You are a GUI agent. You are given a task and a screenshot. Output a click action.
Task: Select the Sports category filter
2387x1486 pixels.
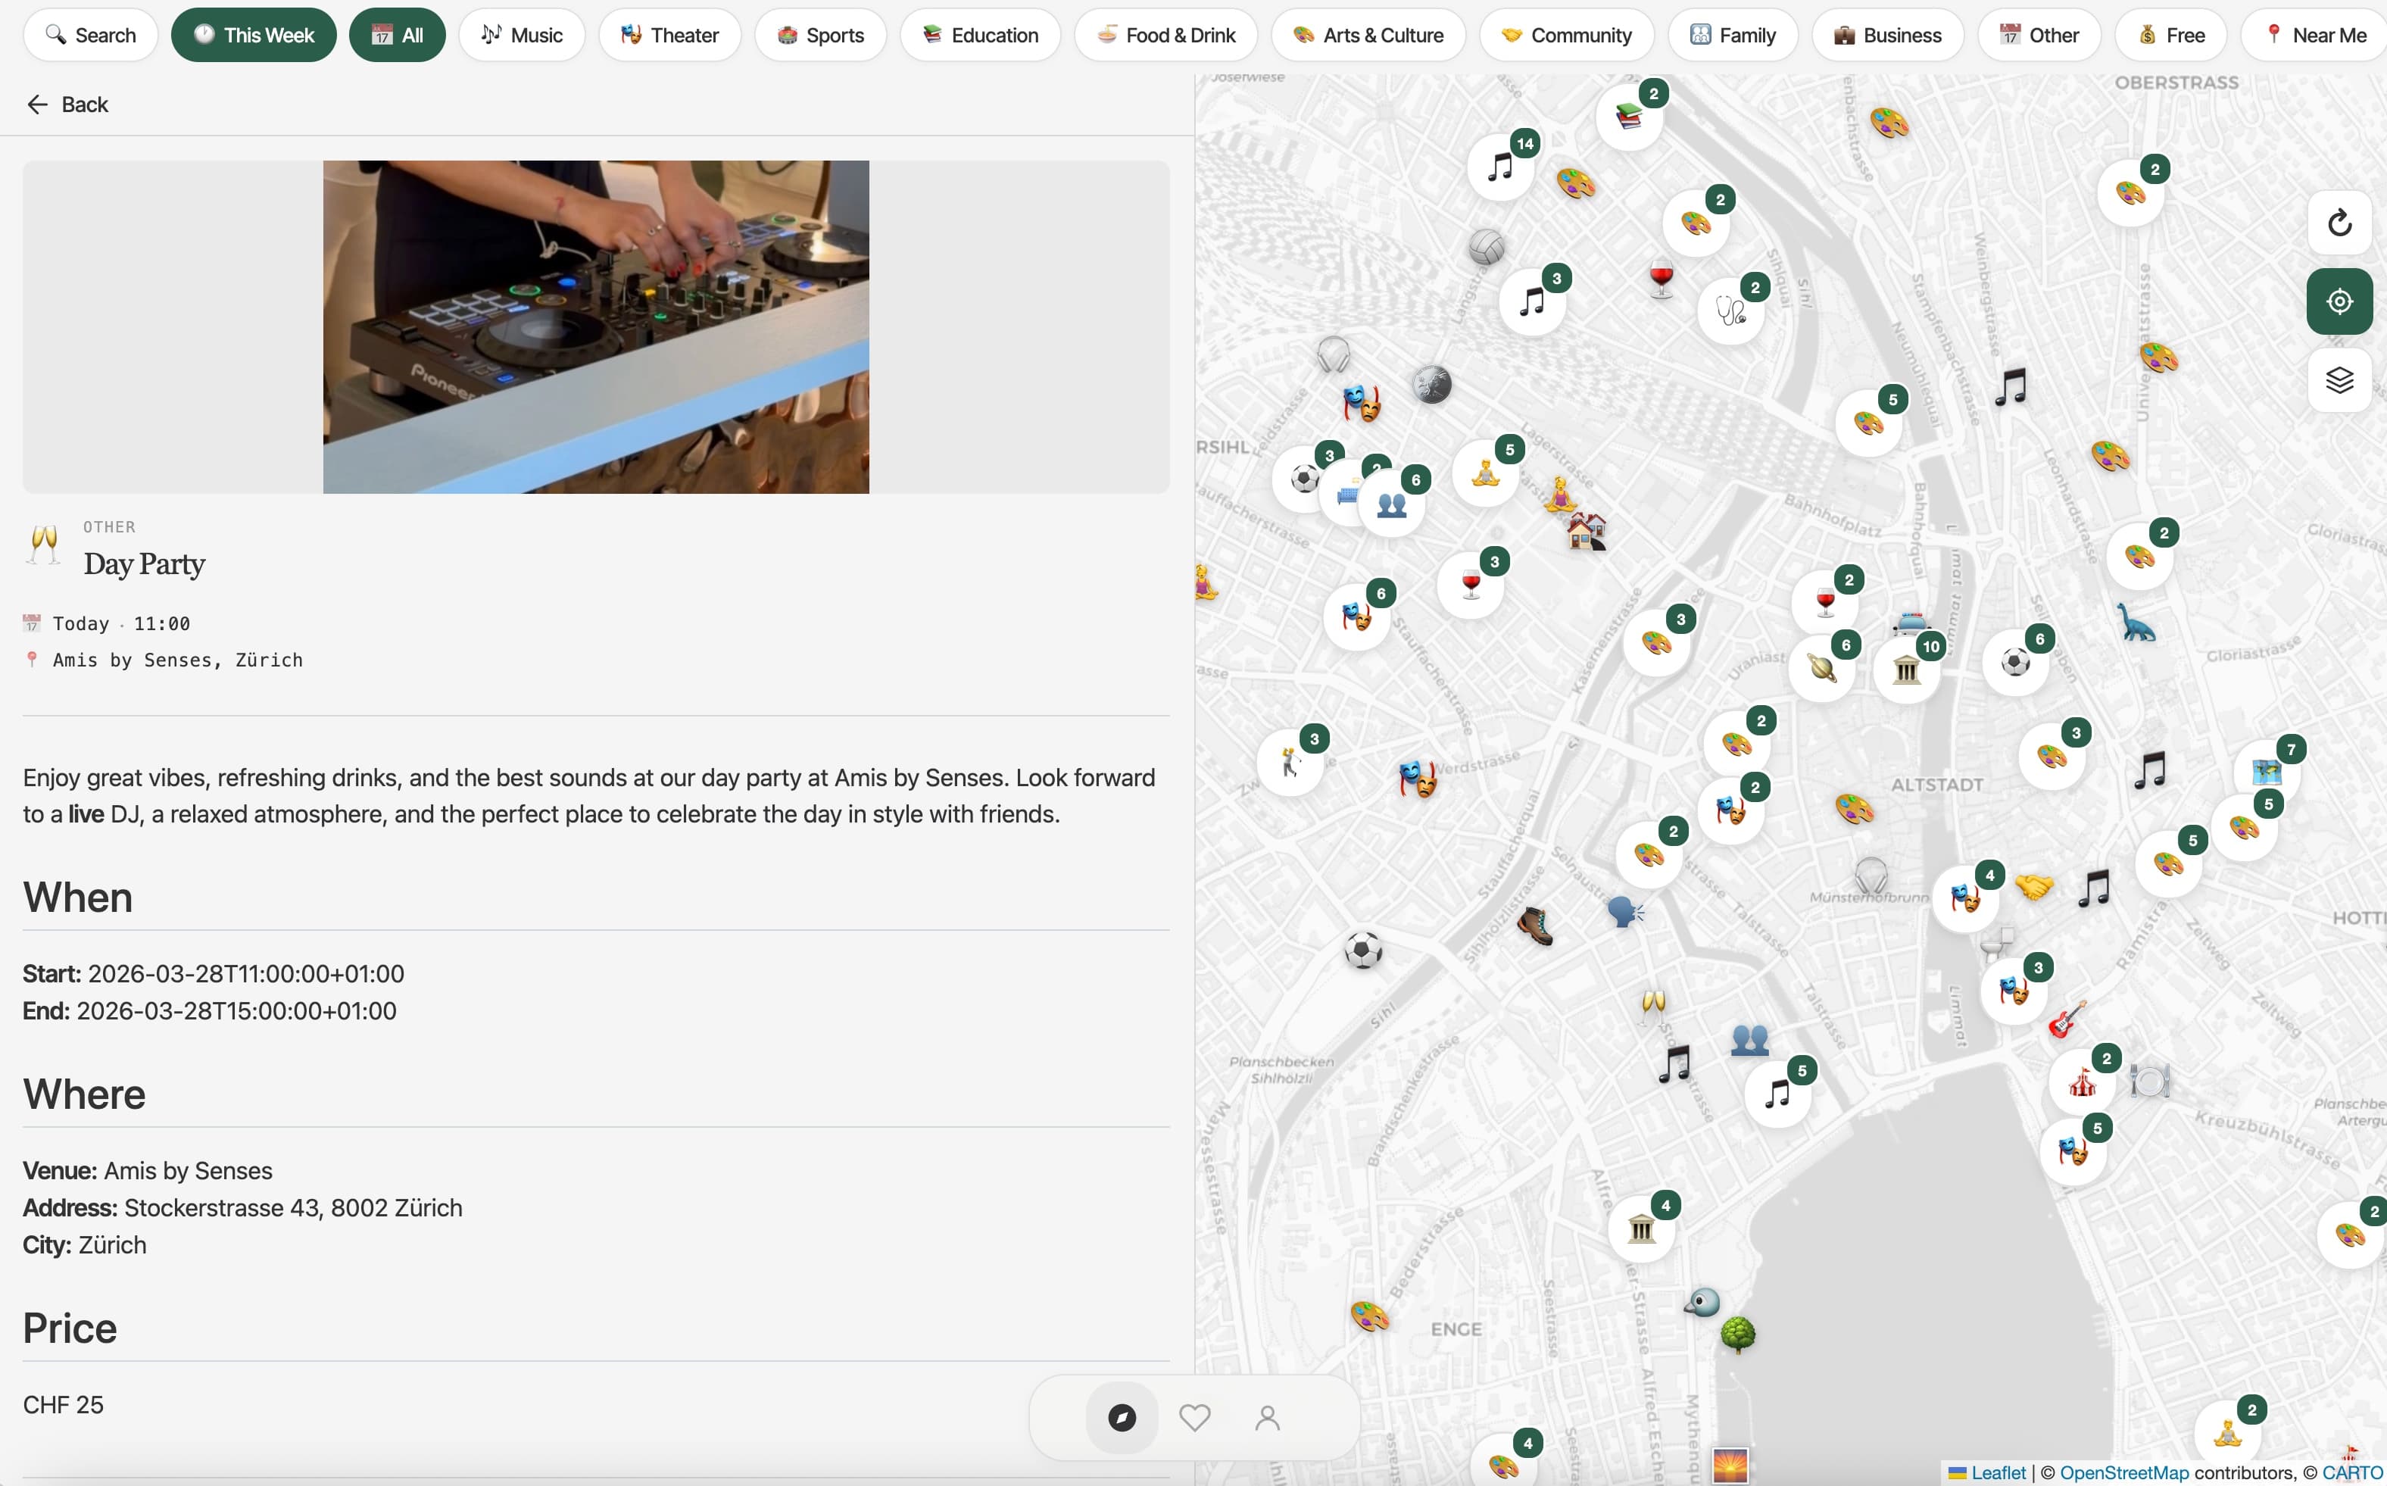[821, 36]
